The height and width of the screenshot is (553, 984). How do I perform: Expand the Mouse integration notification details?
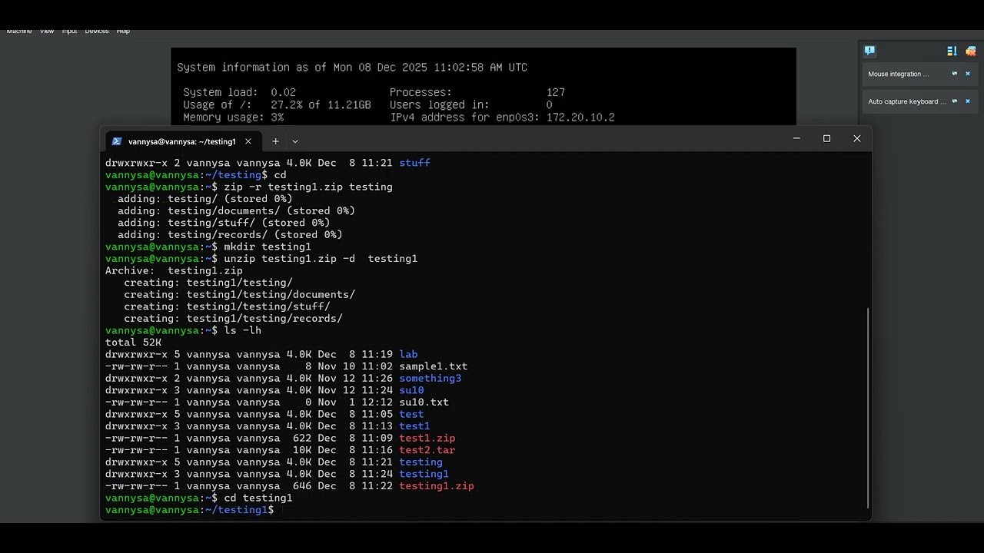tap(955, 74)
